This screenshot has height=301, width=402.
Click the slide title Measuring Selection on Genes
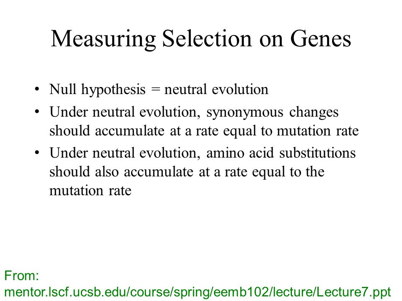click(x=201, y=39)
